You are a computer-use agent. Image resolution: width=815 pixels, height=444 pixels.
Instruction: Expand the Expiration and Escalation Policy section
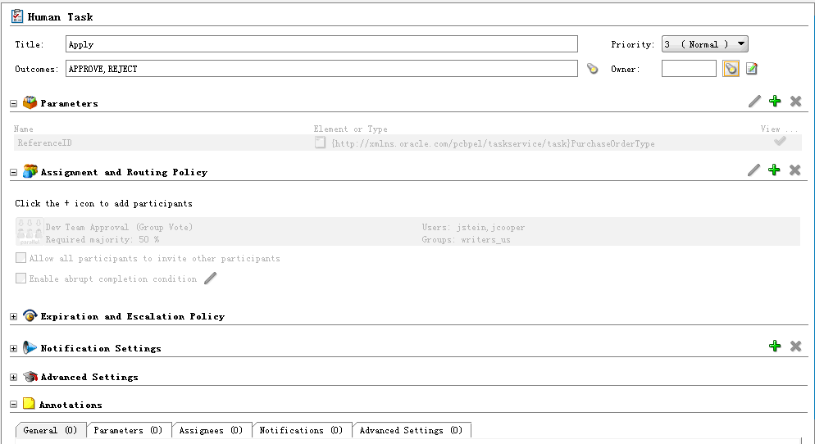pyautogui.click(x=13, y=316)
